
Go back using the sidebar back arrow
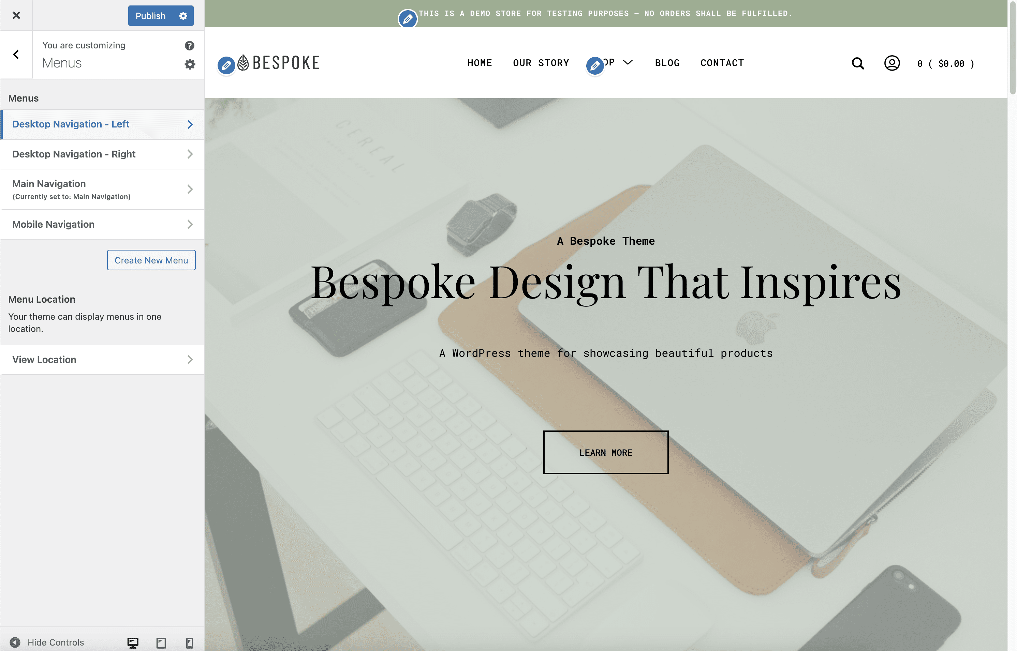tap(16, 55)
